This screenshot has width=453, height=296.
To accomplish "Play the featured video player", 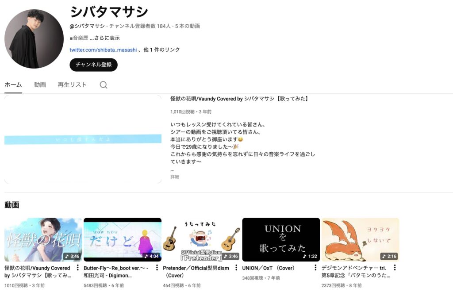I will (x=83, y=139).
